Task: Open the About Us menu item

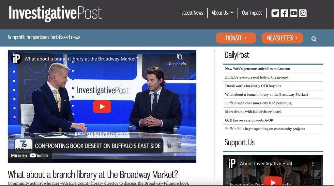Action: point(220,13)
